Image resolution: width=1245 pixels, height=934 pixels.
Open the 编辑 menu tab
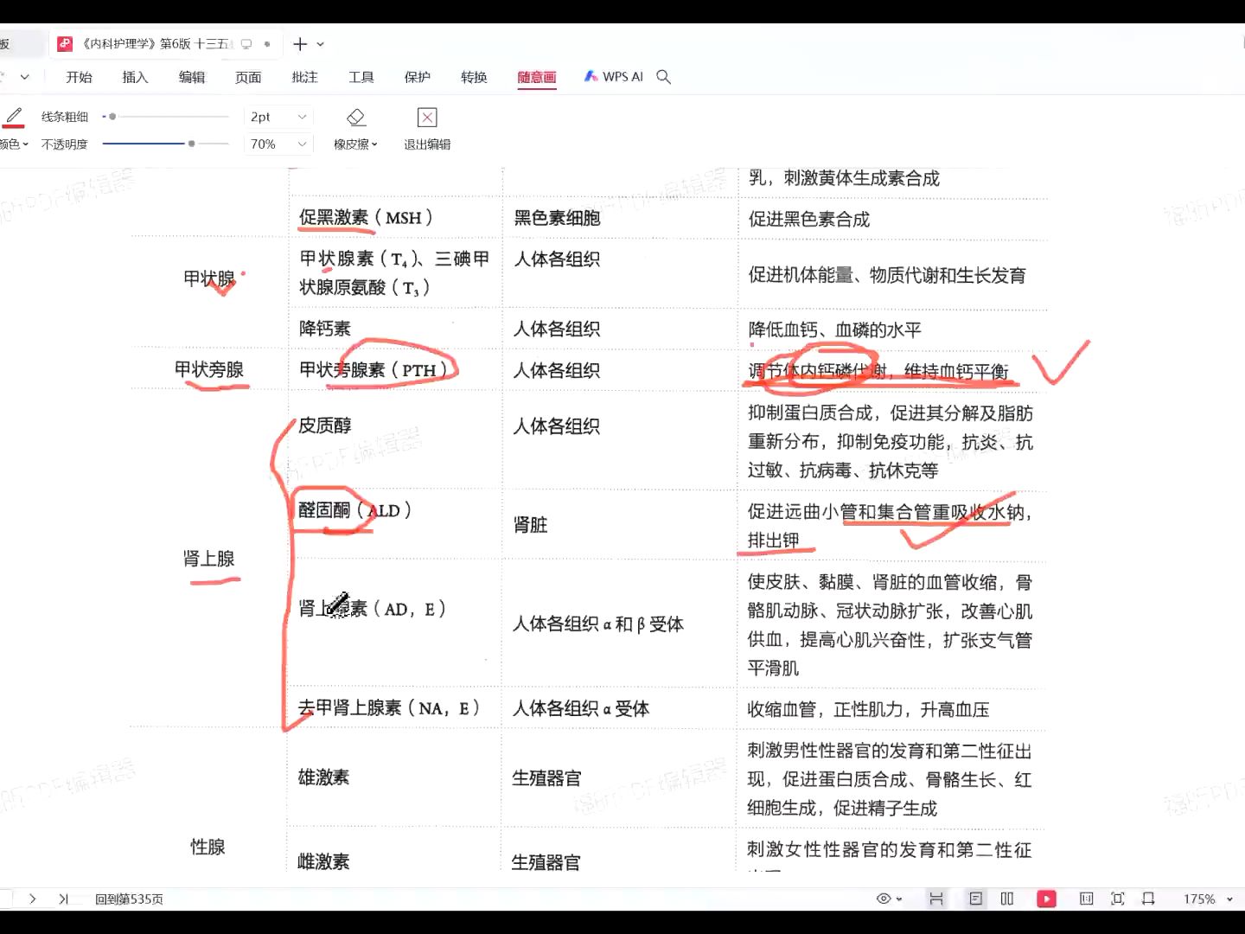192,77
